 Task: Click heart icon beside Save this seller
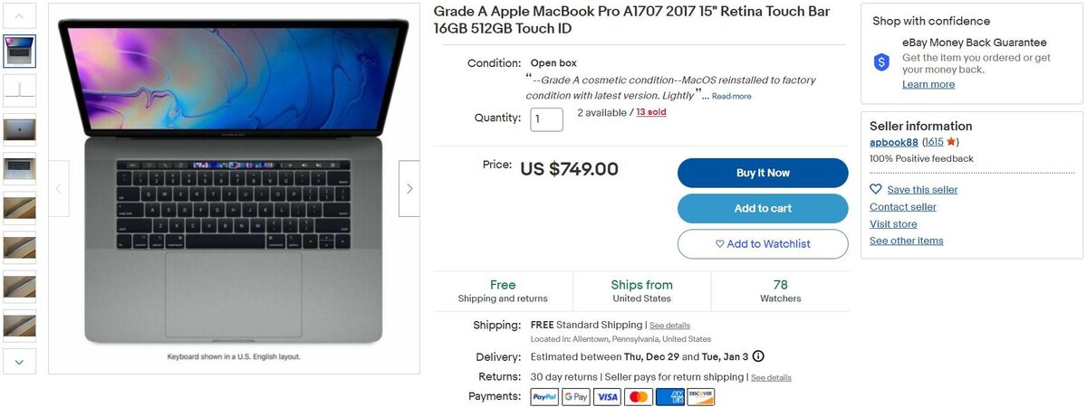tap(876, 190)
